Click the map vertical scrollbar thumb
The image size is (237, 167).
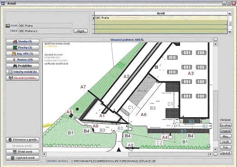216,115
